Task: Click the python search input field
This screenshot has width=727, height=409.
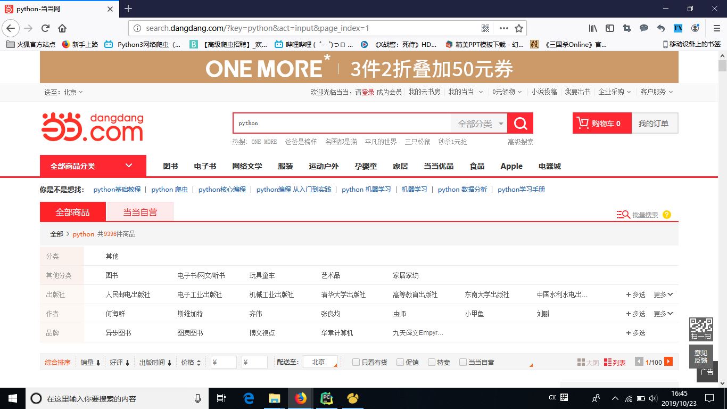Action: coord(342,124)
